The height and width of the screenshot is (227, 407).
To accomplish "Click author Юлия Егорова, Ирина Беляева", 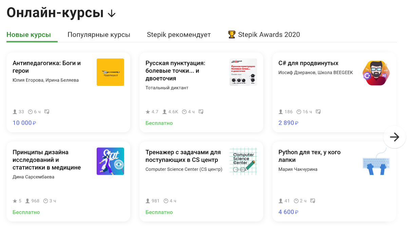I will click(x=45, y=80).
